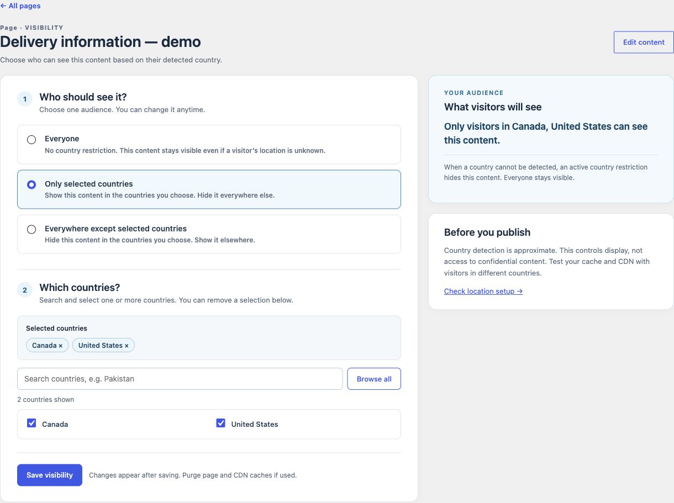The width and height of the screenshot is (674, 503).
Task: Click 'Hide this content in the countries' description
Action: (150, 240)
